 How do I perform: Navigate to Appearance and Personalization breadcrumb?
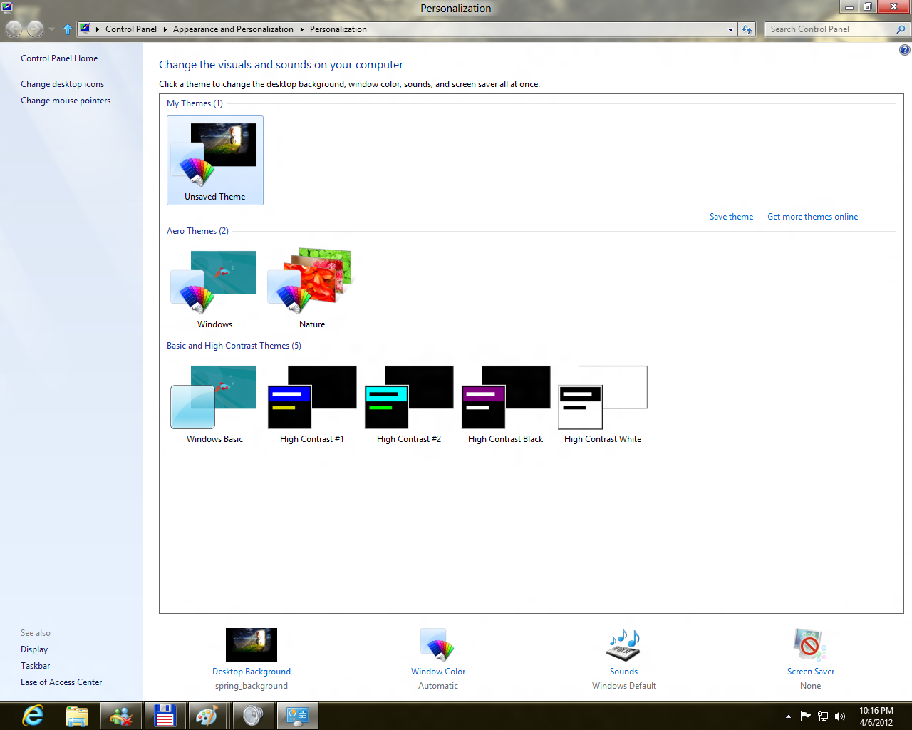click(x=233, y=29)
